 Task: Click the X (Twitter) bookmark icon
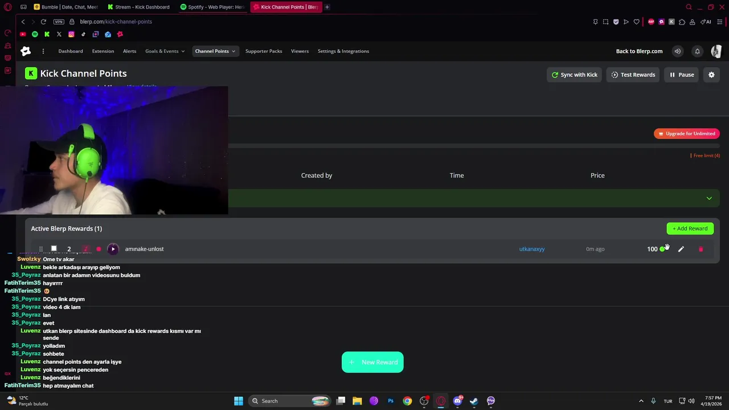tap(59, 34)
